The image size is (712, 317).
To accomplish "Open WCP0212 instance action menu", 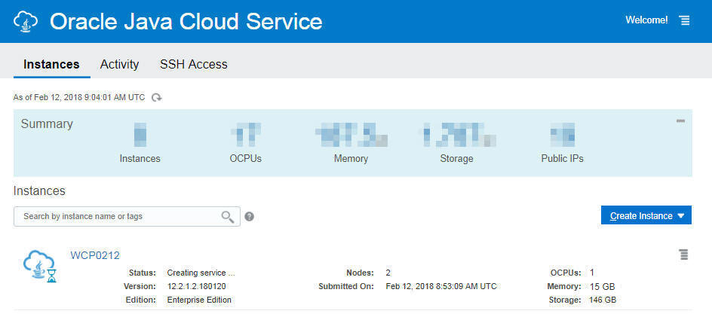I will [683, 255].
